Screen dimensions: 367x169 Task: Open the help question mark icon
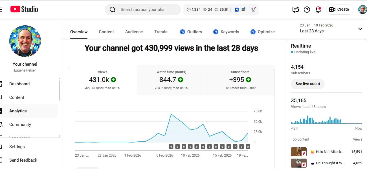pyautogui.click(x=307, y=10)
